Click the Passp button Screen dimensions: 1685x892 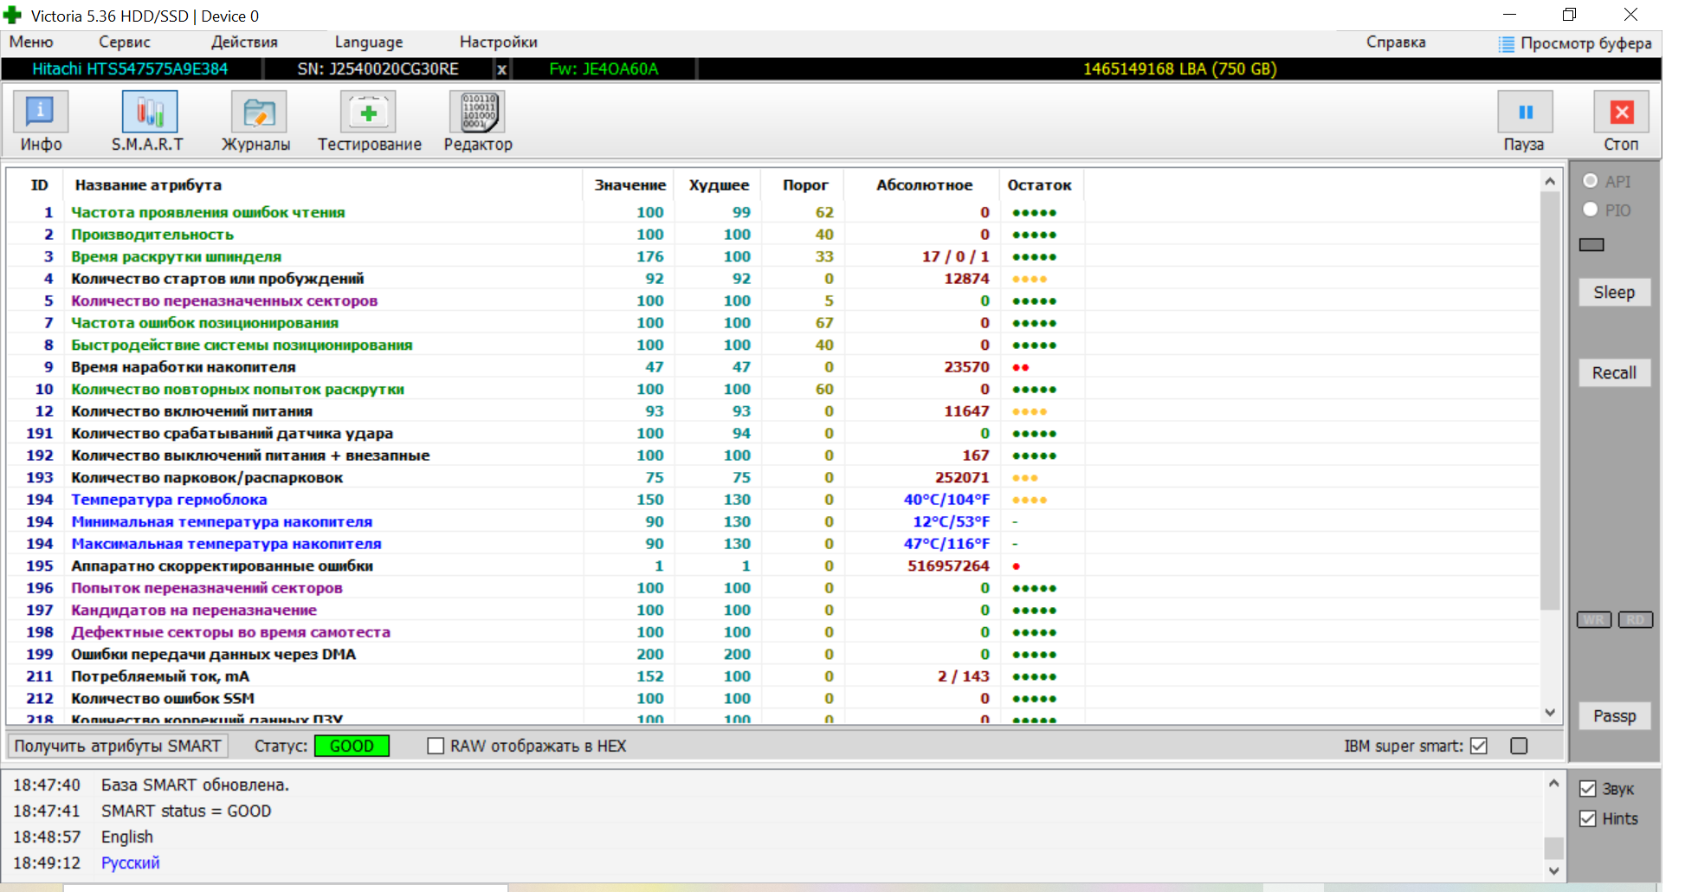[x=1614, y=716]
